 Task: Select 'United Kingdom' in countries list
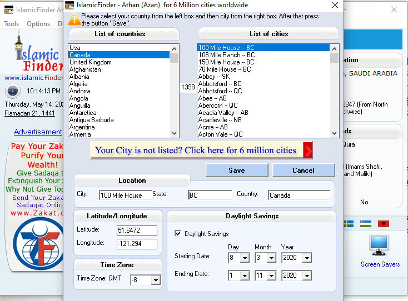coord(119,62)
